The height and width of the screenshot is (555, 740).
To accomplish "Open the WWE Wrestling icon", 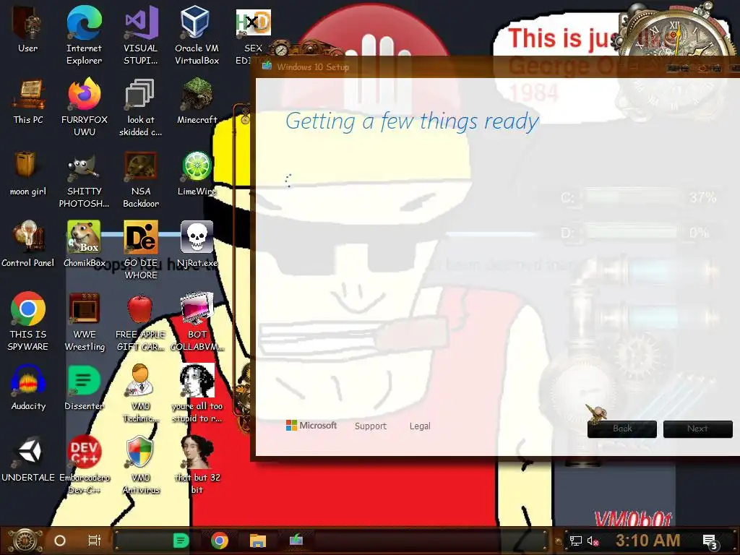I will 85,322.
